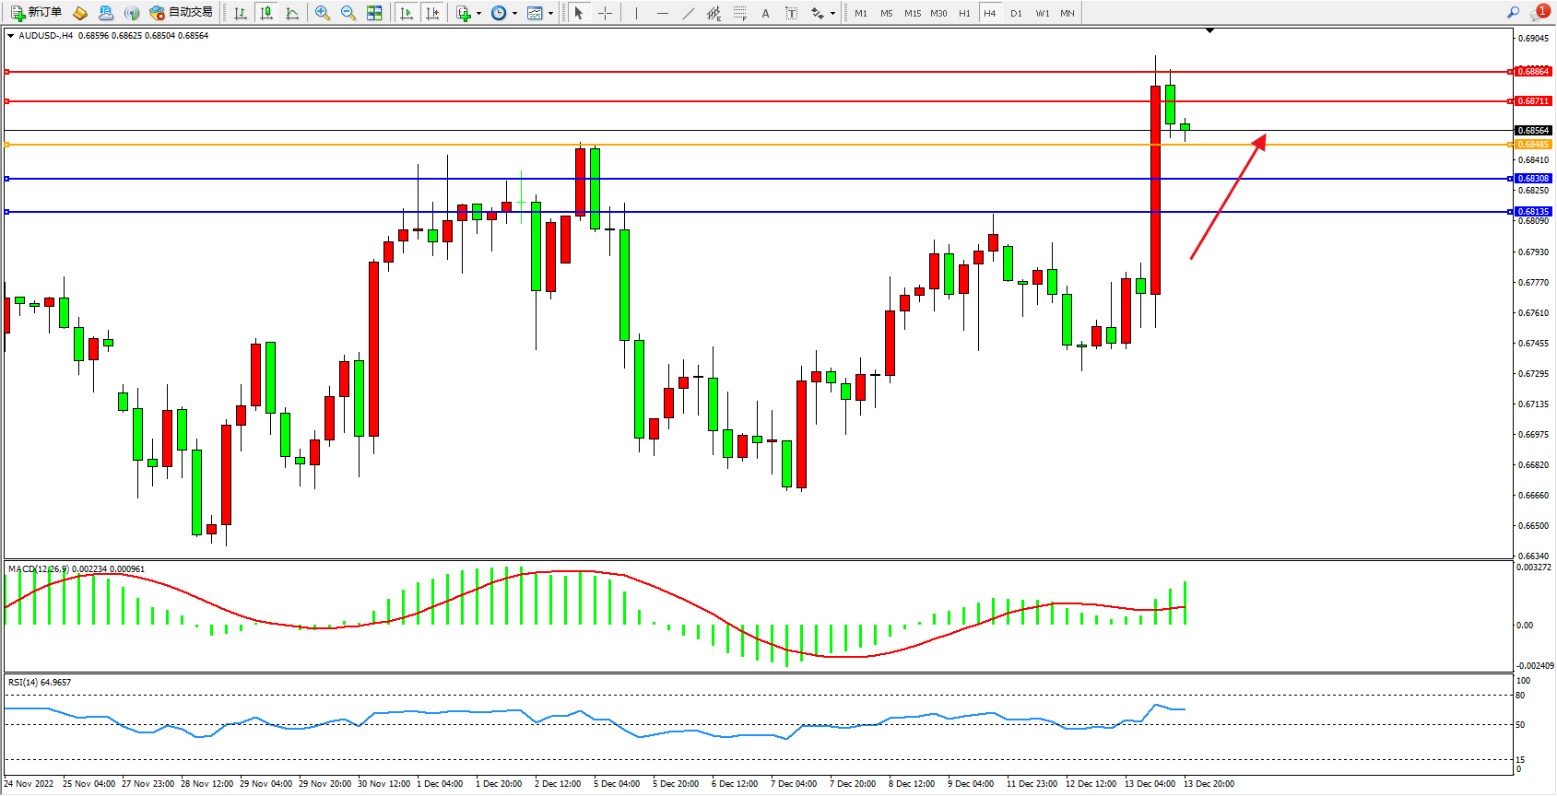
Task: Switch to the D1 timeframe
Action: coord(1016,13)
